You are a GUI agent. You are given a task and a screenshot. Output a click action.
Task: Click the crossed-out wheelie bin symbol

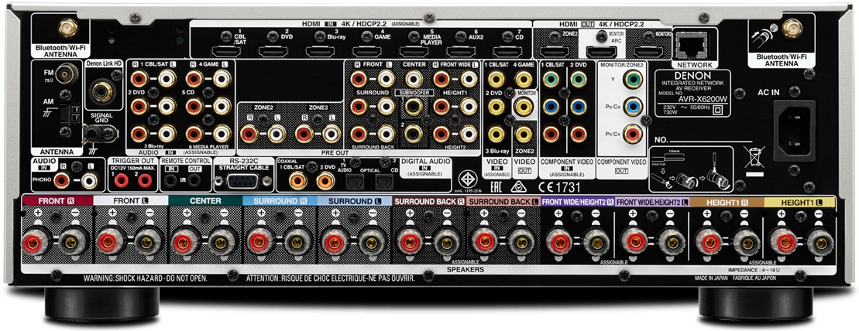point(754,157)
